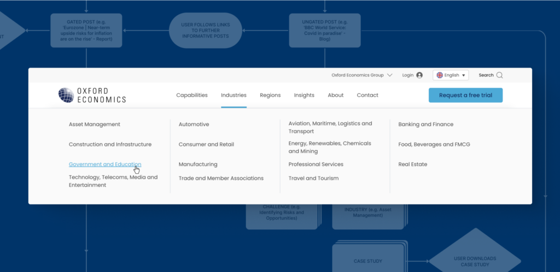This screenshot has width=560, height=272.
Task: Click the CASE STUDY flowchart box
Action: click(368, 258)
